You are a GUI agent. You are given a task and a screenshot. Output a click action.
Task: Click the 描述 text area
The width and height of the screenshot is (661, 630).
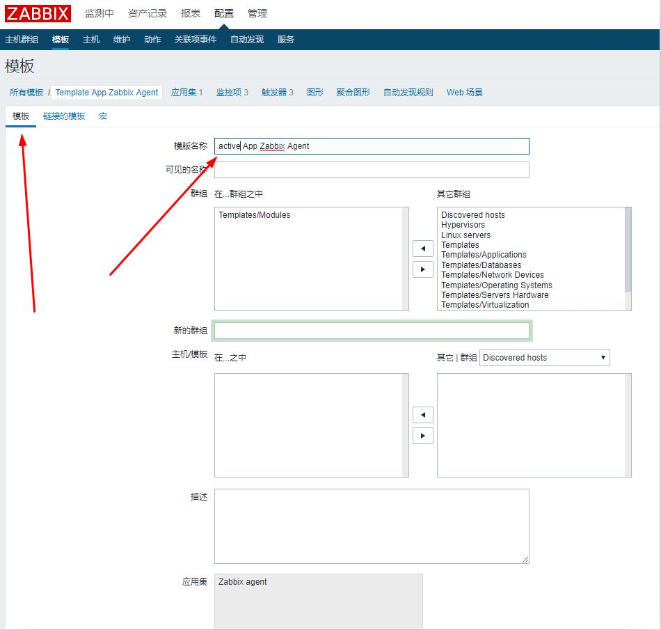372,526
